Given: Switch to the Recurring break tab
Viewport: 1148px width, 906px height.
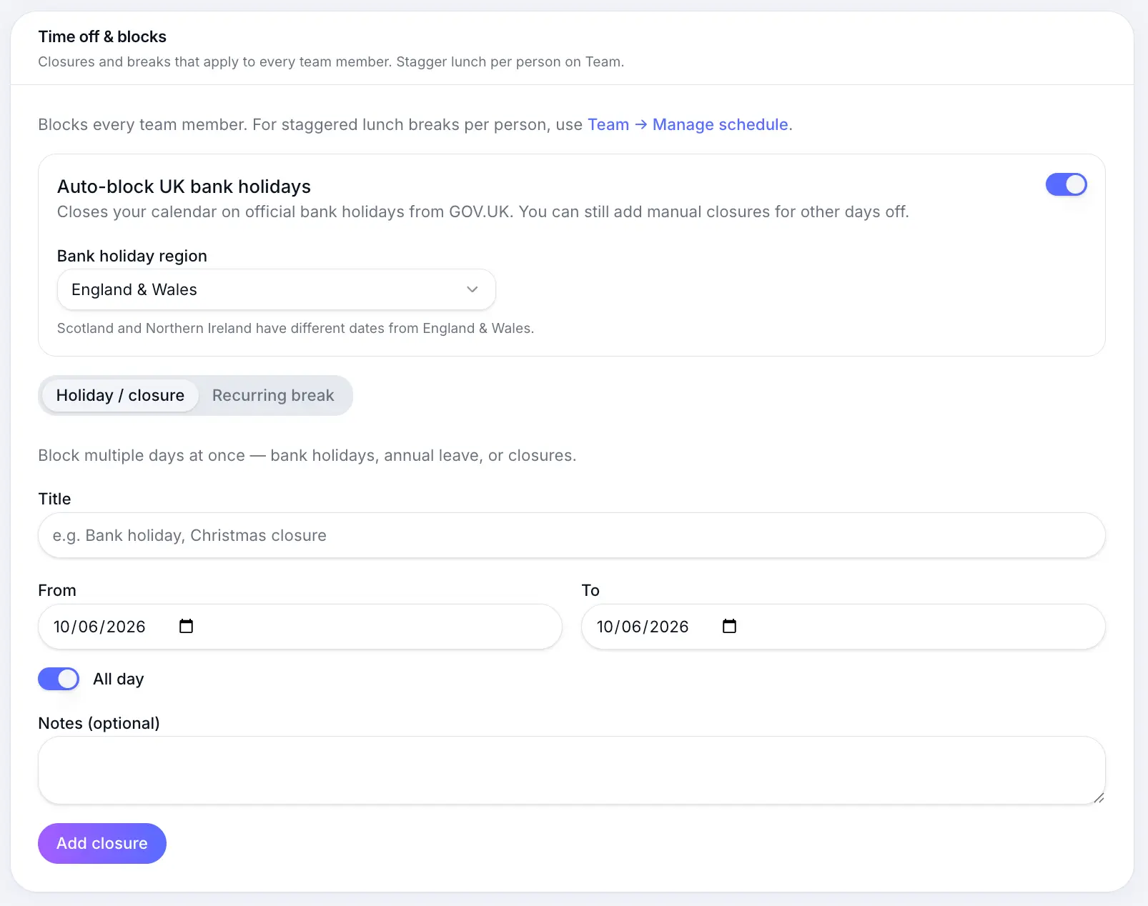Looking at the screenshot, I should tap(273, 395).
